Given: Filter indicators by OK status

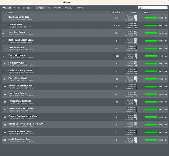Looking at the screenshot, I should (49, 8).
